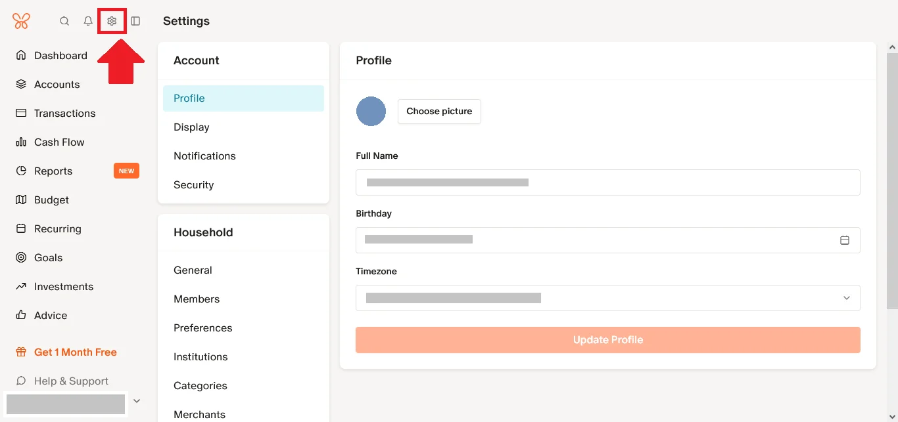Go to Accounts via layers icon
The height and width of the screenshot is (422, 898).
(x=21, y=84)
